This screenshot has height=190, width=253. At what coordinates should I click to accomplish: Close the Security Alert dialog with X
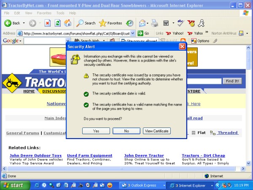click(x=182, y=46)
